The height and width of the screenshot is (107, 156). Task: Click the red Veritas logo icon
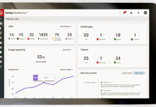click(x=1, y=13)
